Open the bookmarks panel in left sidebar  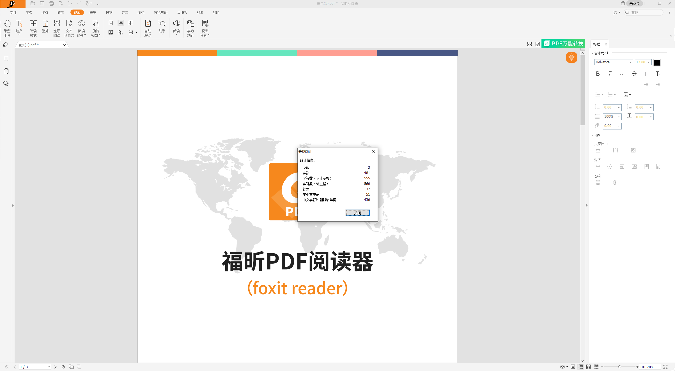point(6,59)
